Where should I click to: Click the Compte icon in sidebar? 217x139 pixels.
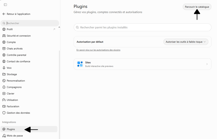(x=4, y=42)
